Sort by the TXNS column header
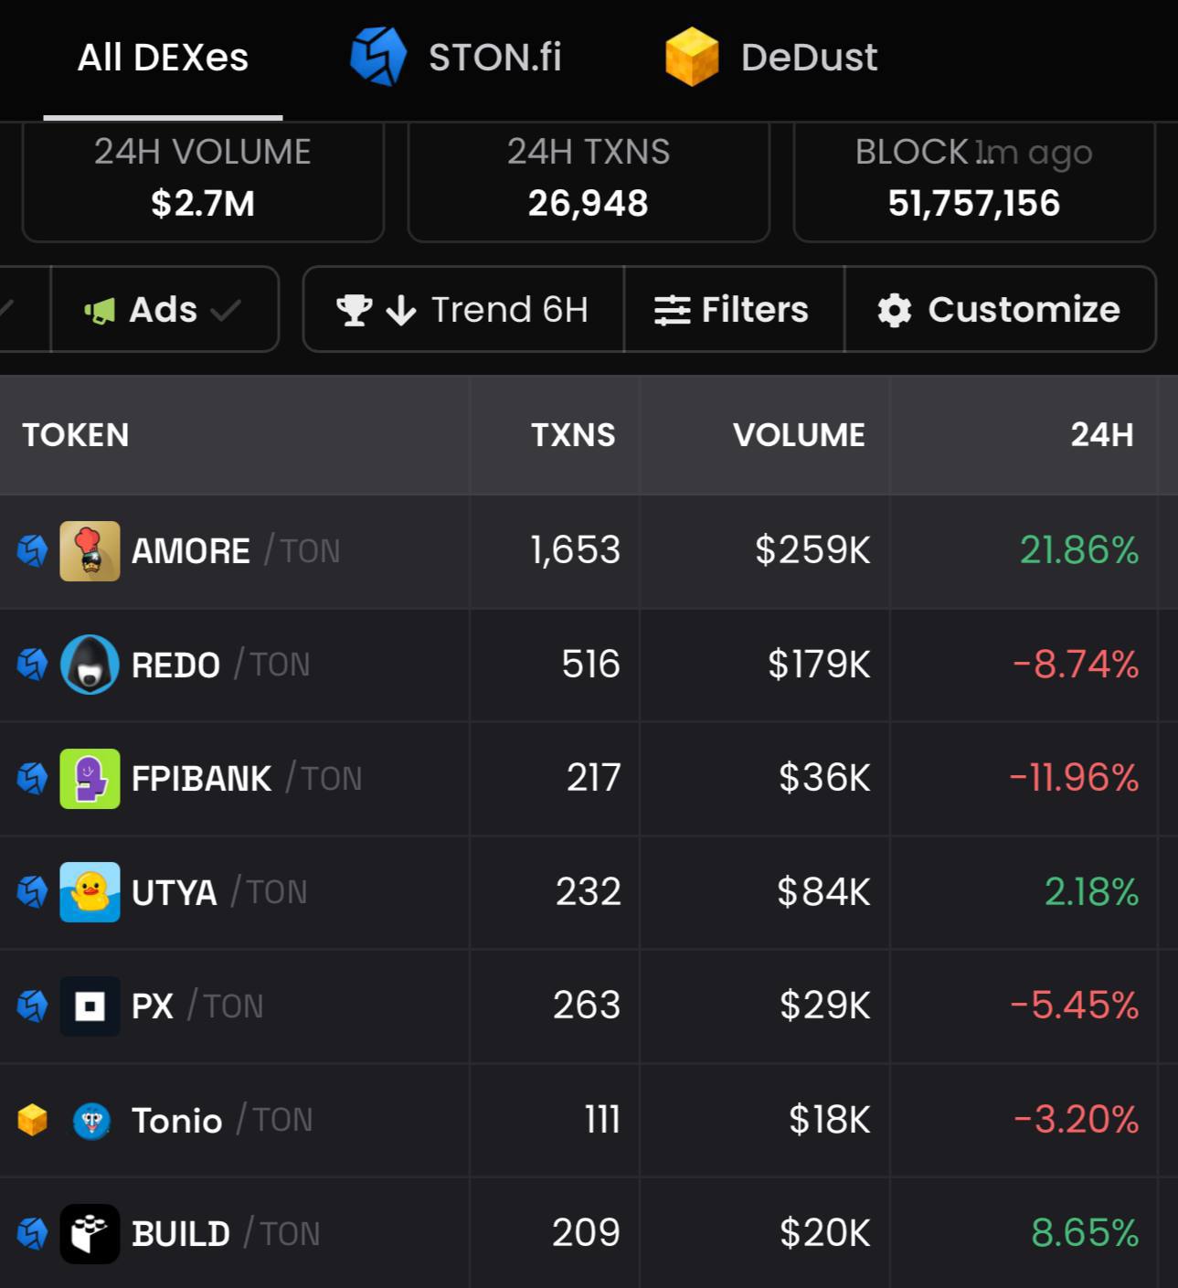Viewport: 1178px width, 1288px height. pos(573,435)
